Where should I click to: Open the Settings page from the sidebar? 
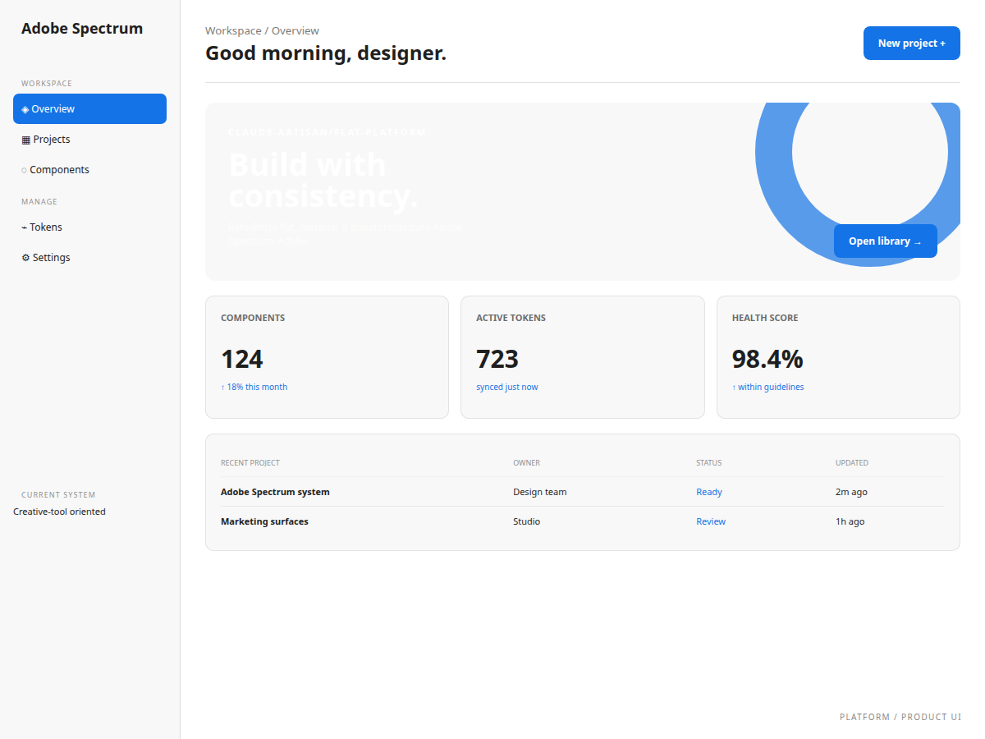(89, 258)
